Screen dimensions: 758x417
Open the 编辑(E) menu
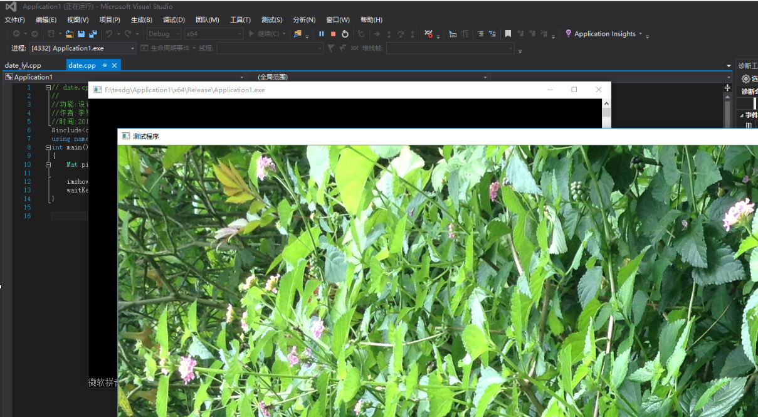click(46, 20)
